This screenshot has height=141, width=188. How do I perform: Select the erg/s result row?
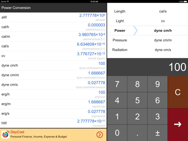pyautogui.click(x=53, y=113)
